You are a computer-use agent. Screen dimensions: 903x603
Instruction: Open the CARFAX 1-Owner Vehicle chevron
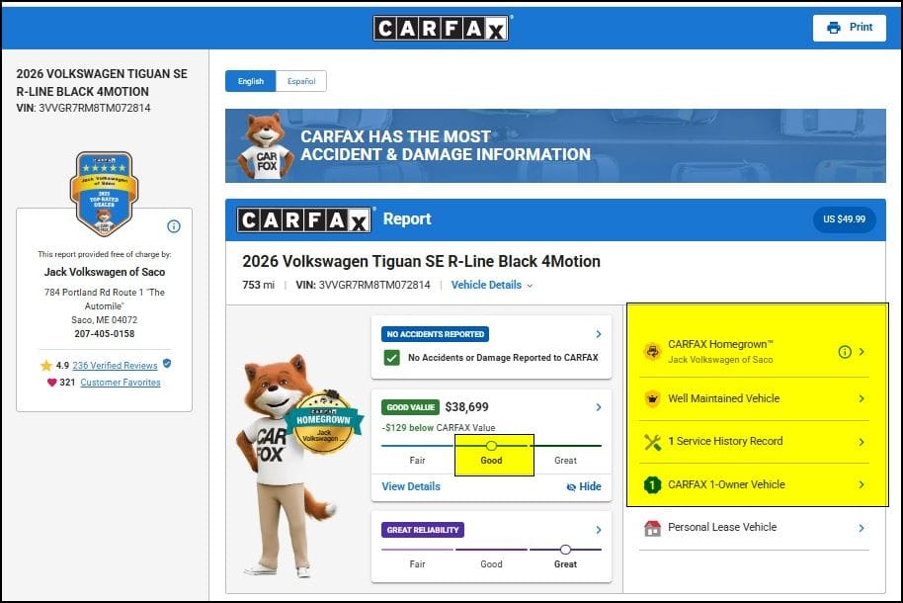tap(862, 484)
